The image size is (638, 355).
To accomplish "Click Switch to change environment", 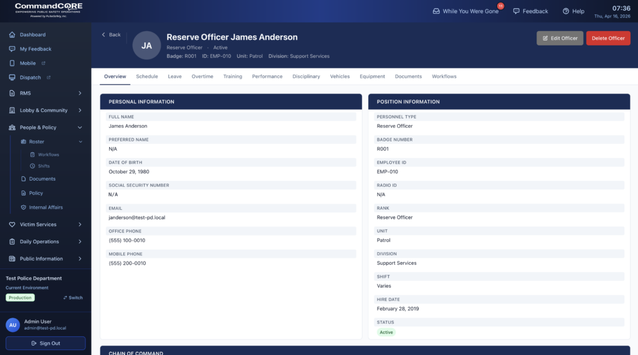I will [73, 298].
